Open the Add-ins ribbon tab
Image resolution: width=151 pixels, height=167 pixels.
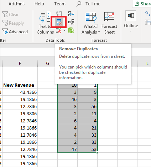click(x=16, y=4)
